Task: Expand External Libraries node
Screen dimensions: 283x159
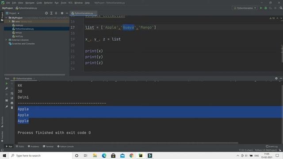Action: coord(6,40)
